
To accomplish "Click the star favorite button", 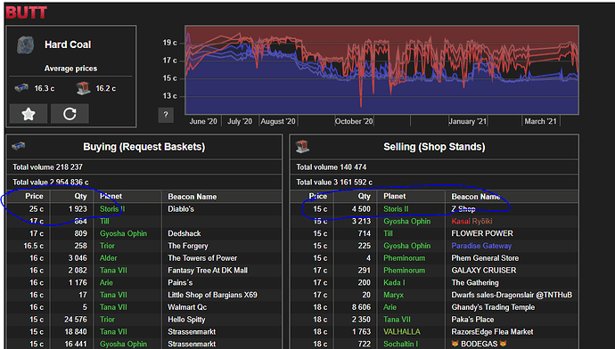I will [x=29, y=114].
